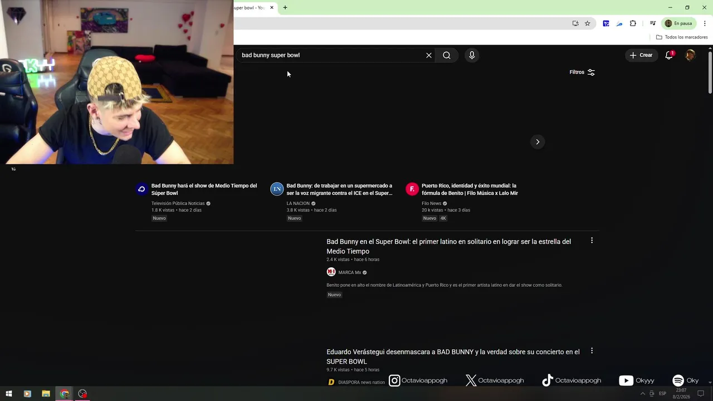713x401 pixels.
Task: Open Todos los marcadores folder
Action: coord(682,37)
